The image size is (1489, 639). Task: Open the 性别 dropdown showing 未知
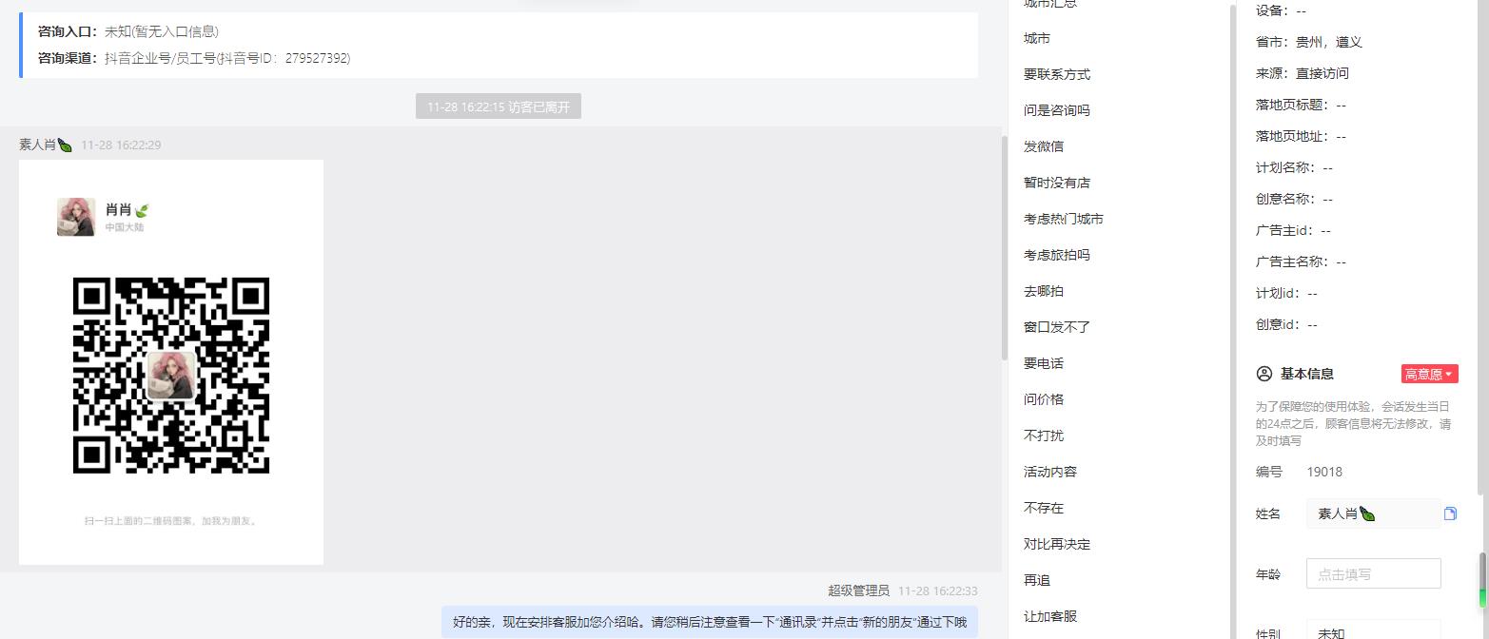point(1373,629)
